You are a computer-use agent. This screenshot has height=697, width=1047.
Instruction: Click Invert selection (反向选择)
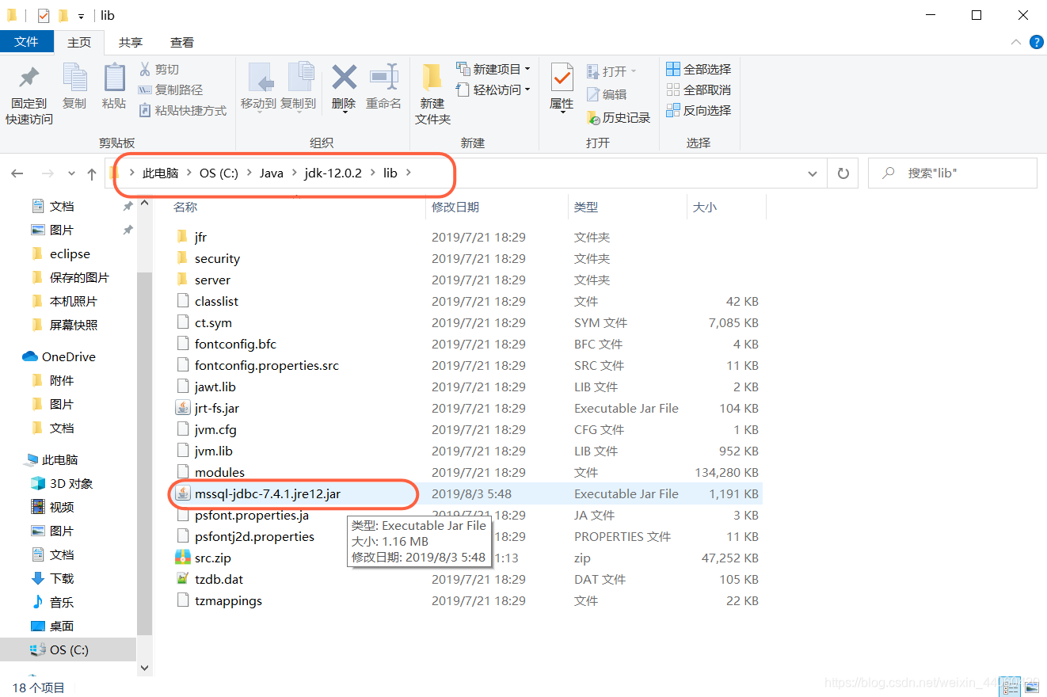pos(699,111)
